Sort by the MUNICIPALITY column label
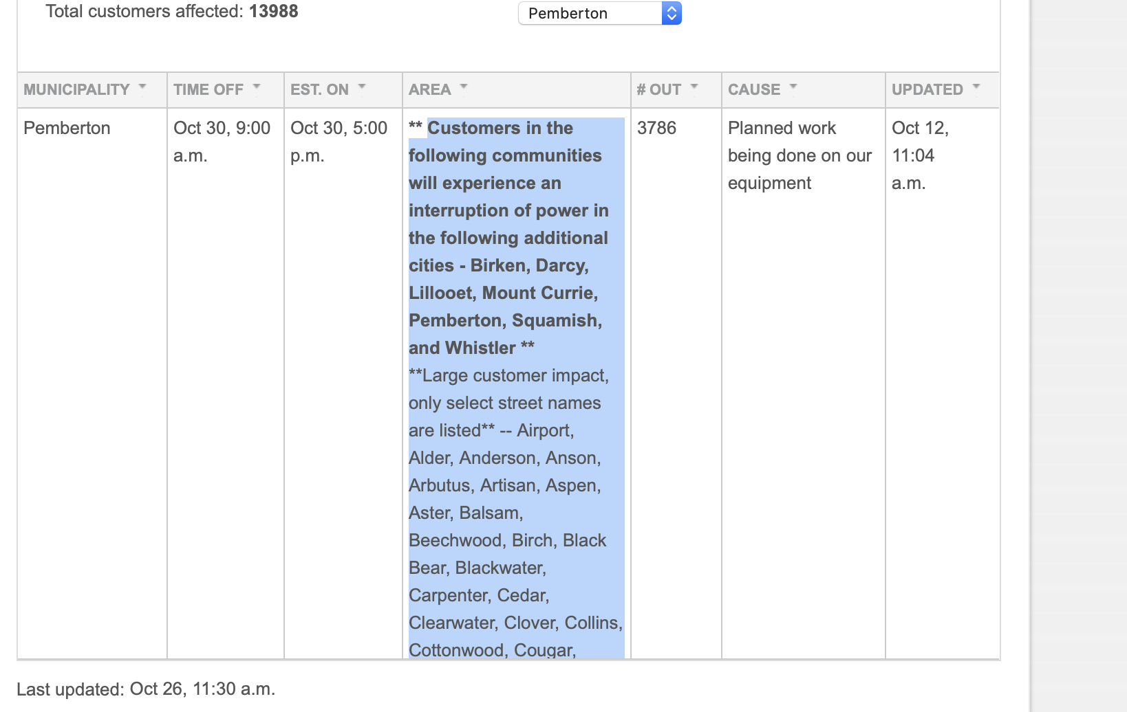 pyautogui.click(x=76, y=90)
